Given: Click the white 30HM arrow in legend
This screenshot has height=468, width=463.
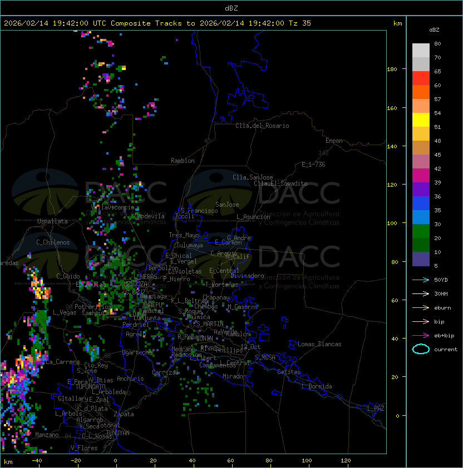Looking at the screenshot, I should click(x=421, y=293).
